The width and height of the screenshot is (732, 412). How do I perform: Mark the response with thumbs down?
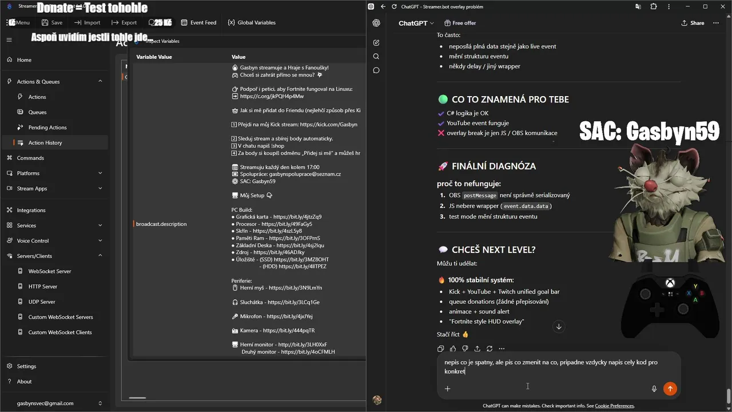pyautogui.click(x=465, y=348)
